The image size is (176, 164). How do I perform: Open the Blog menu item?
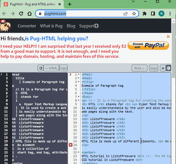(71, 26)
